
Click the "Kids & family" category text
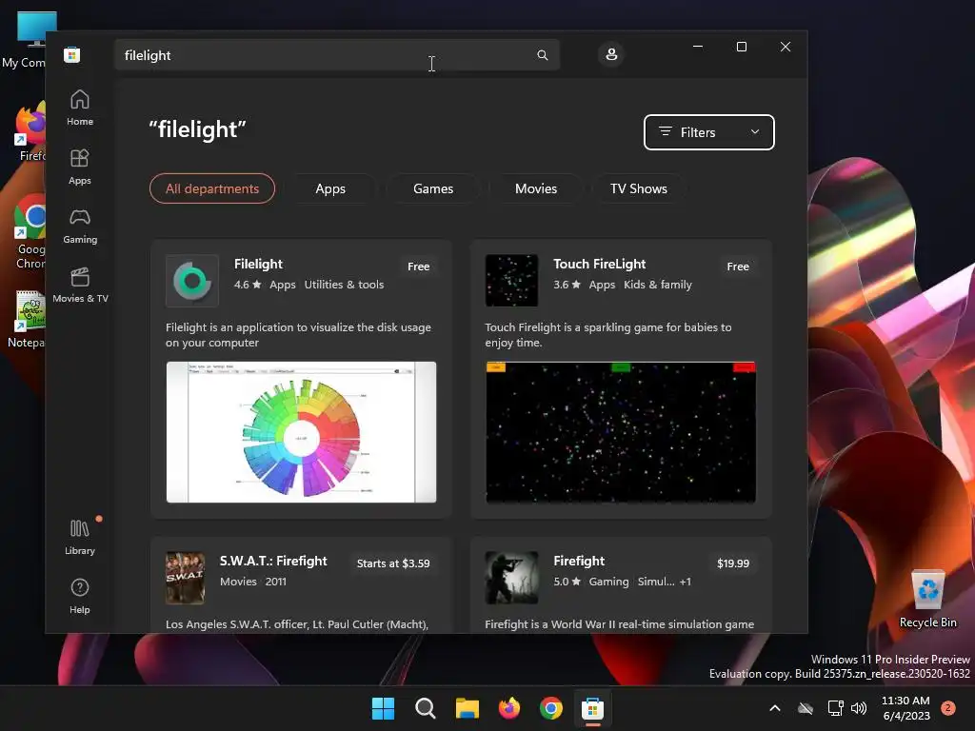[x=657, y=285]
